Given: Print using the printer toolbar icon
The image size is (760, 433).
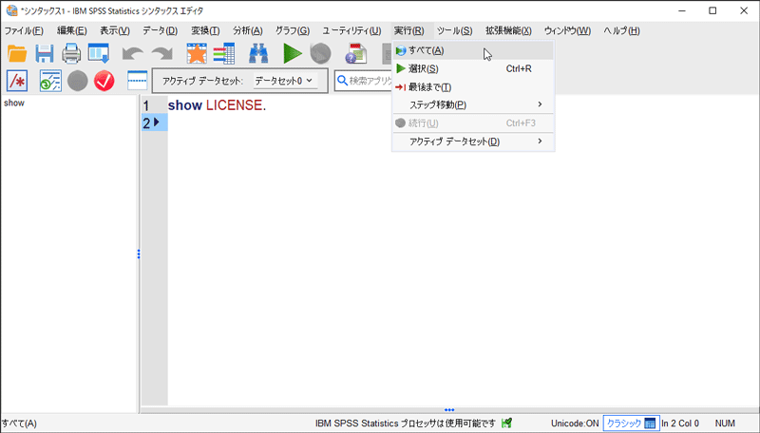Looking at the screenshot, I should (71, 54).
